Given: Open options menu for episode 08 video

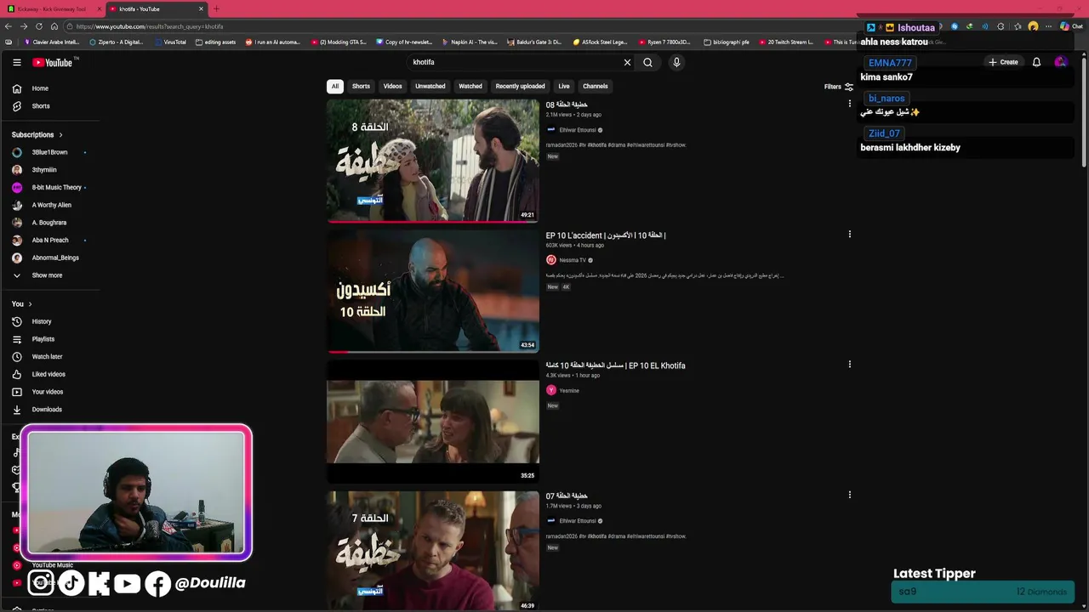Looking at the screenshot, I should tap(849, 104).
